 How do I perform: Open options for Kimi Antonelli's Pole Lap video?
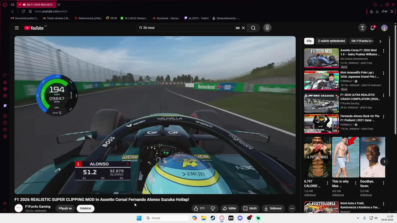click(383, 73)
